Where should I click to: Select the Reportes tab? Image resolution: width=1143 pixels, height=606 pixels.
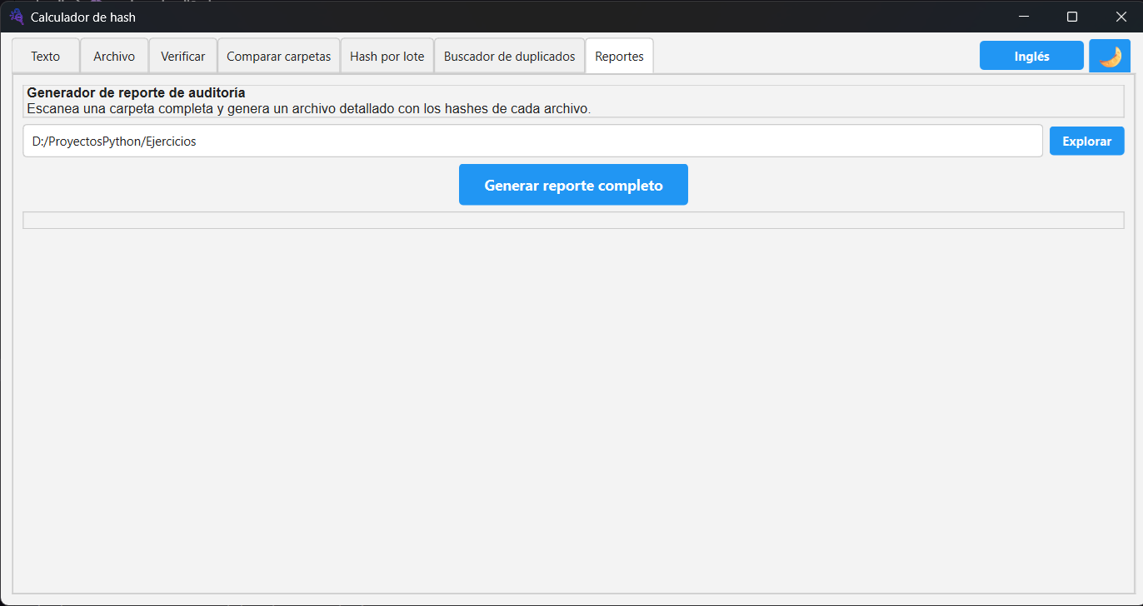[x=619, y=57]
